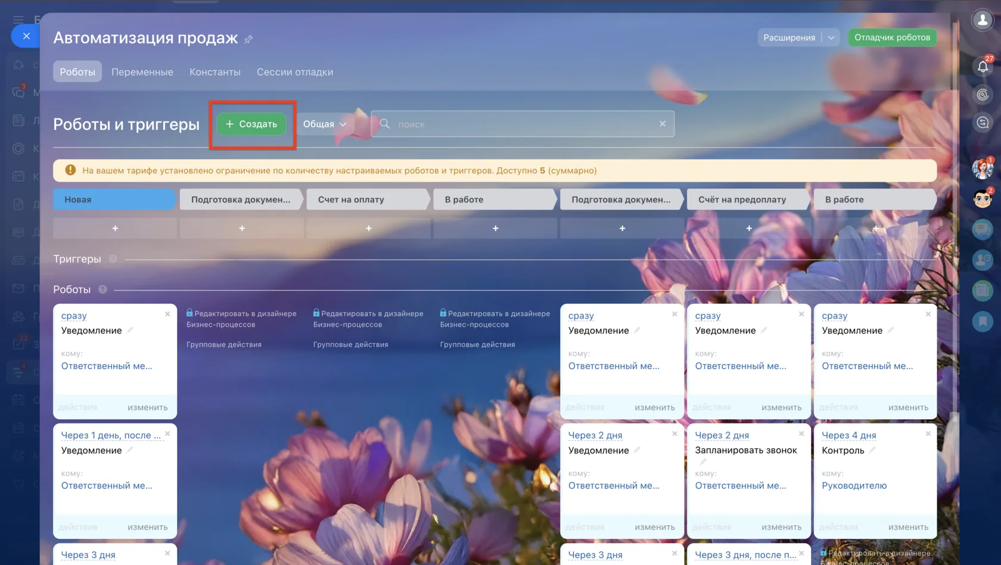
Task: Remove the 'Через 2 дня' Запланировать звонок robot
Action: tap(801, 434)
